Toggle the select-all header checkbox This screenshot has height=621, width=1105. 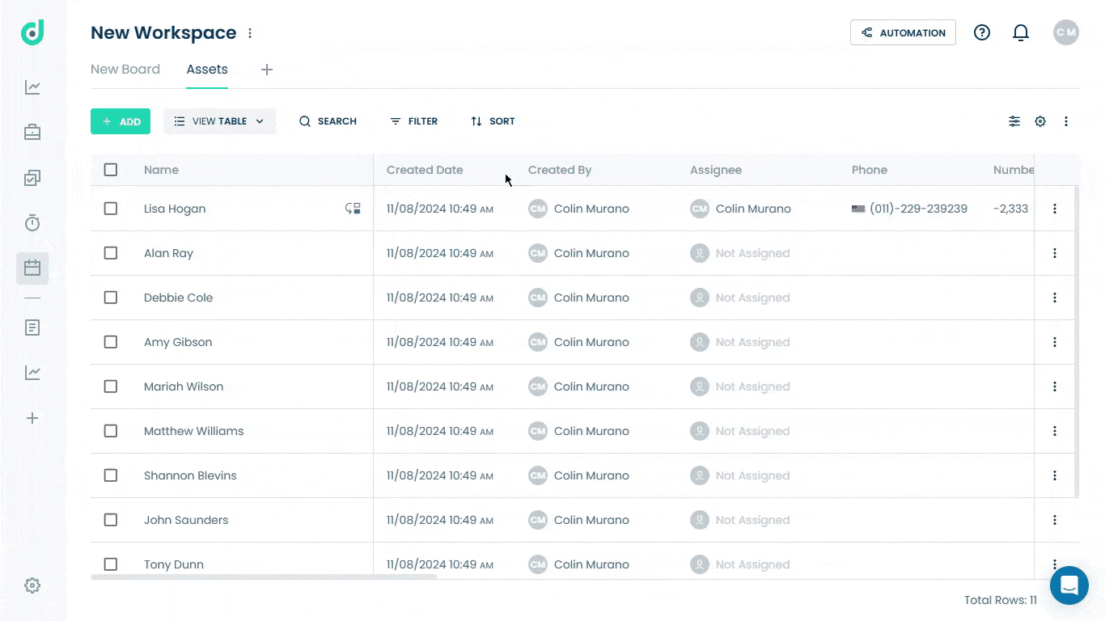pyautogui.click(x=111, y=170)
